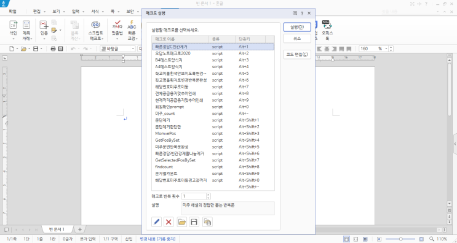This screenshot has height=243, width=457.
Task: Click the align right toolbar icon
Action: (x=335, y=49)
